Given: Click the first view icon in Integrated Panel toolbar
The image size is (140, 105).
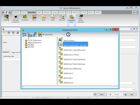Looking at the screenshot, I should tap(24, 34).
